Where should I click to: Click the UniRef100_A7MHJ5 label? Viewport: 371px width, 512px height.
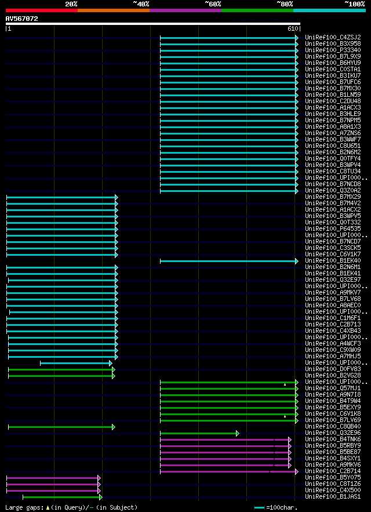pos(333,356)
